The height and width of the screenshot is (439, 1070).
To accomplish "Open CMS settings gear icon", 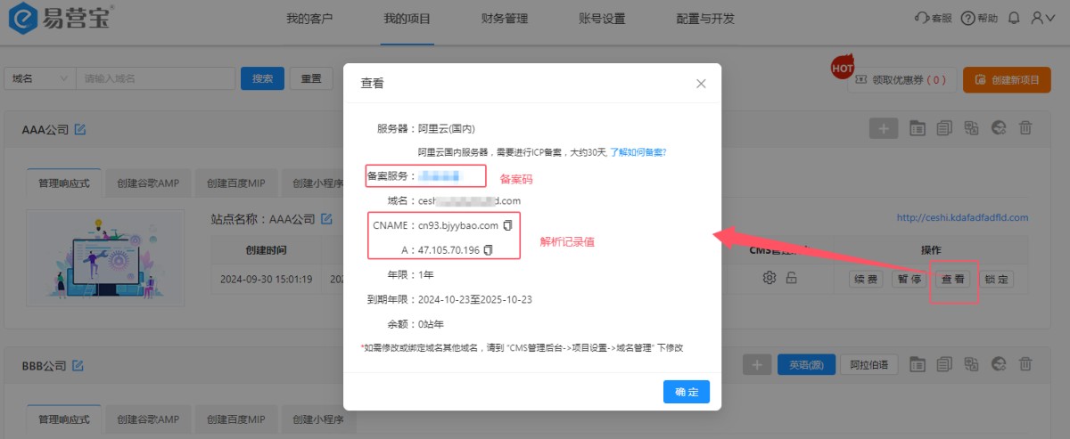I will pos(769,279).
